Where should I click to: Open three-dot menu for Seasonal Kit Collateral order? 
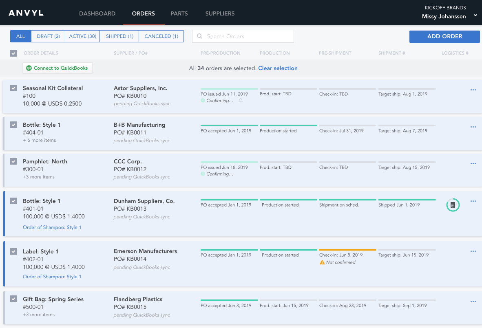[473, 90]
